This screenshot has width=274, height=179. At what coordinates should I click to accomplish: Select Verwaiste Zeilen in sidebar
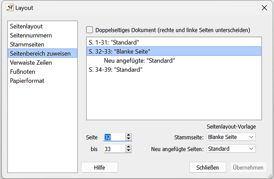(x=31, y=62)
